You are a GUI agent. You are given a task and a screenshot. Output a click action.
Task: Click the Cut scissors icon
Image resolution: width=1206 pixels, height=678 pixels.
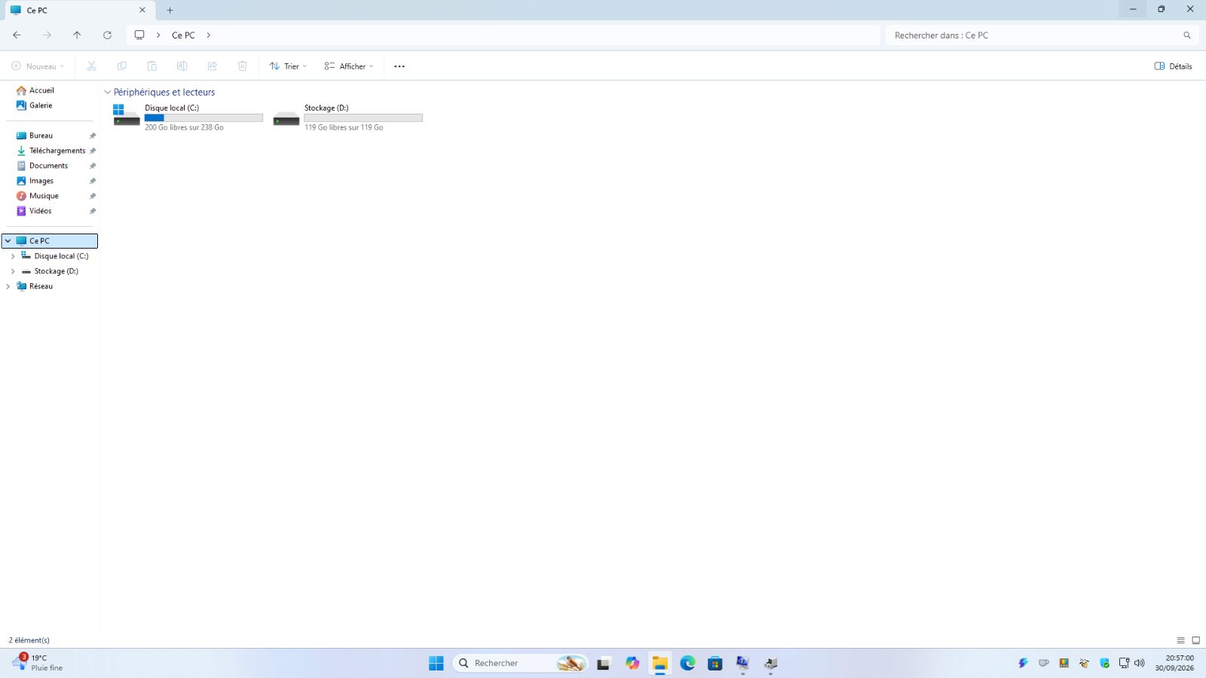pyautogui.click(x=92, y=66)
